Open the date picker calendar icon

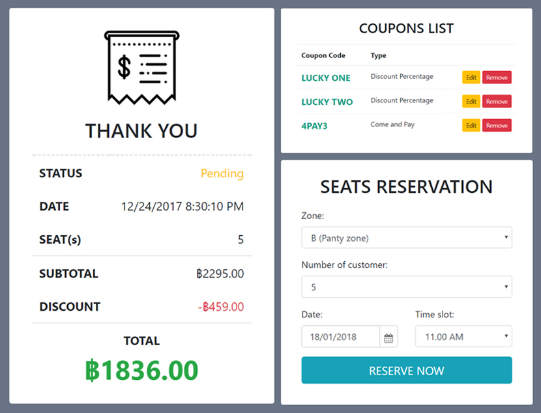389,336
